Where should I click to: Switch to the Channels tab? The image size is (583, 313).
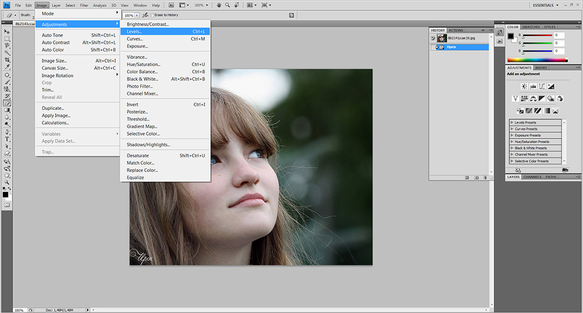click(x=532, y=177)
